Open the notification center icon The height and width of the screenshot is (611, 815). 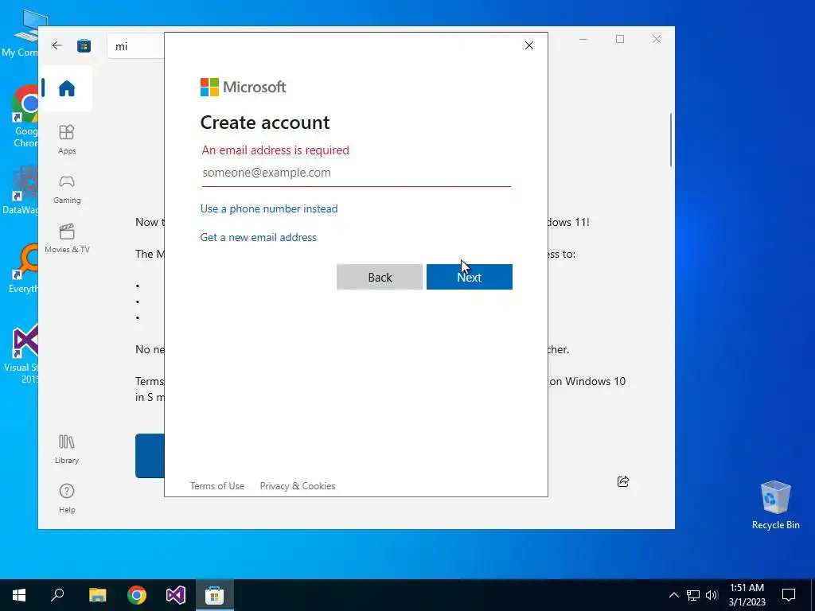[x=789, y=595]
